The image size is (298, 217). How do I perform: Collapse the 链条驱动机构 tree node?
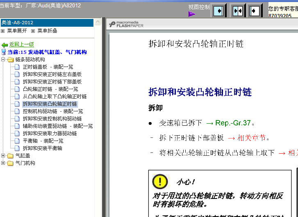click(x=3, y=60)
